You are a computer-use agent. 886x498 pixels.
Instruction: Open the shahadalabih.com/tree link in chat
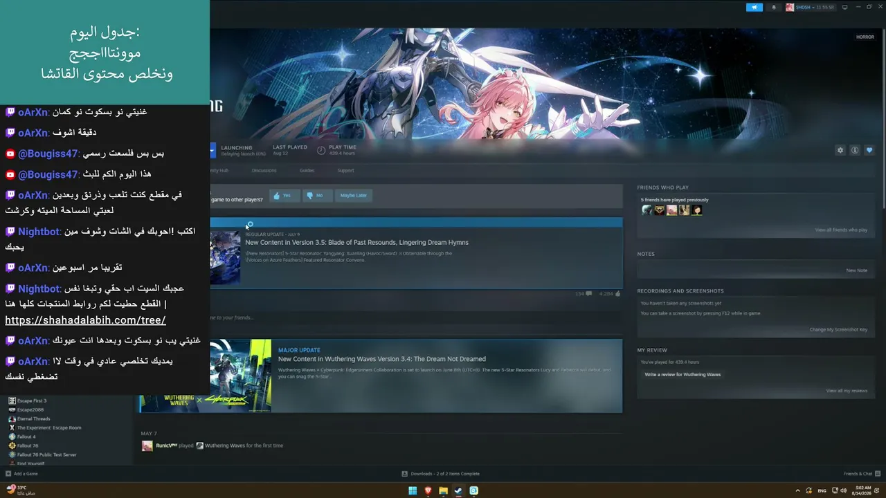point(85,320)
